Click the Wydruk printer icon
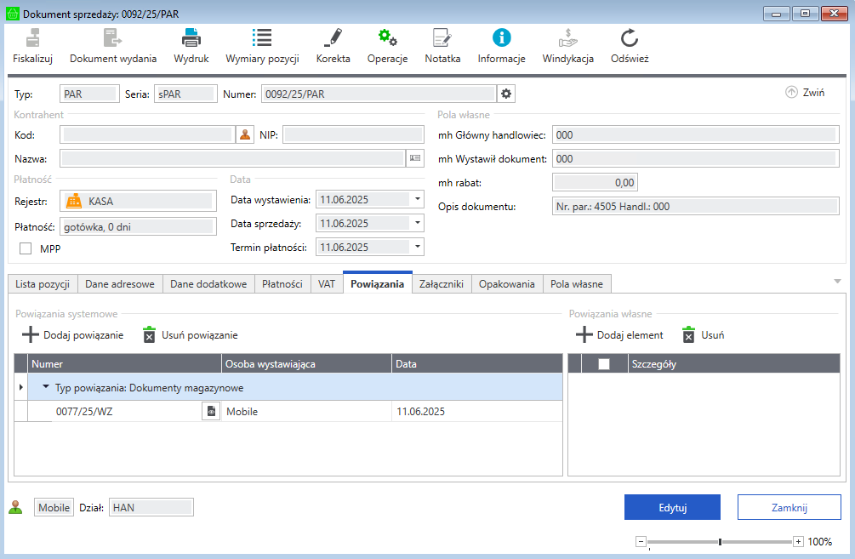 (x=191, y=38)
